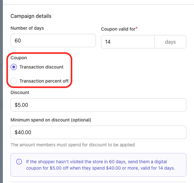Click the "Transaction percent off" option label text
194x183 pixels.
(44, 81)
